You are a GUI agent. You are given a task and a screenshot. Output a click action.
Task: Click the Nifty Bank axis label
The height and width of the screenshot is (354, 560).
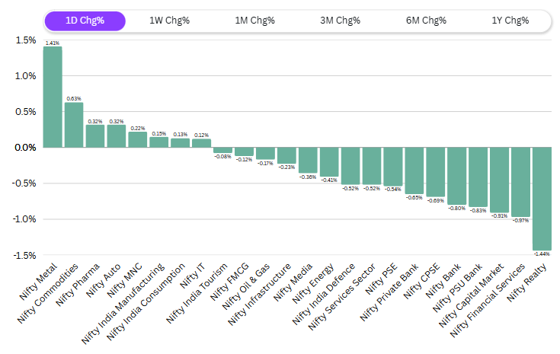coord(443,280)
